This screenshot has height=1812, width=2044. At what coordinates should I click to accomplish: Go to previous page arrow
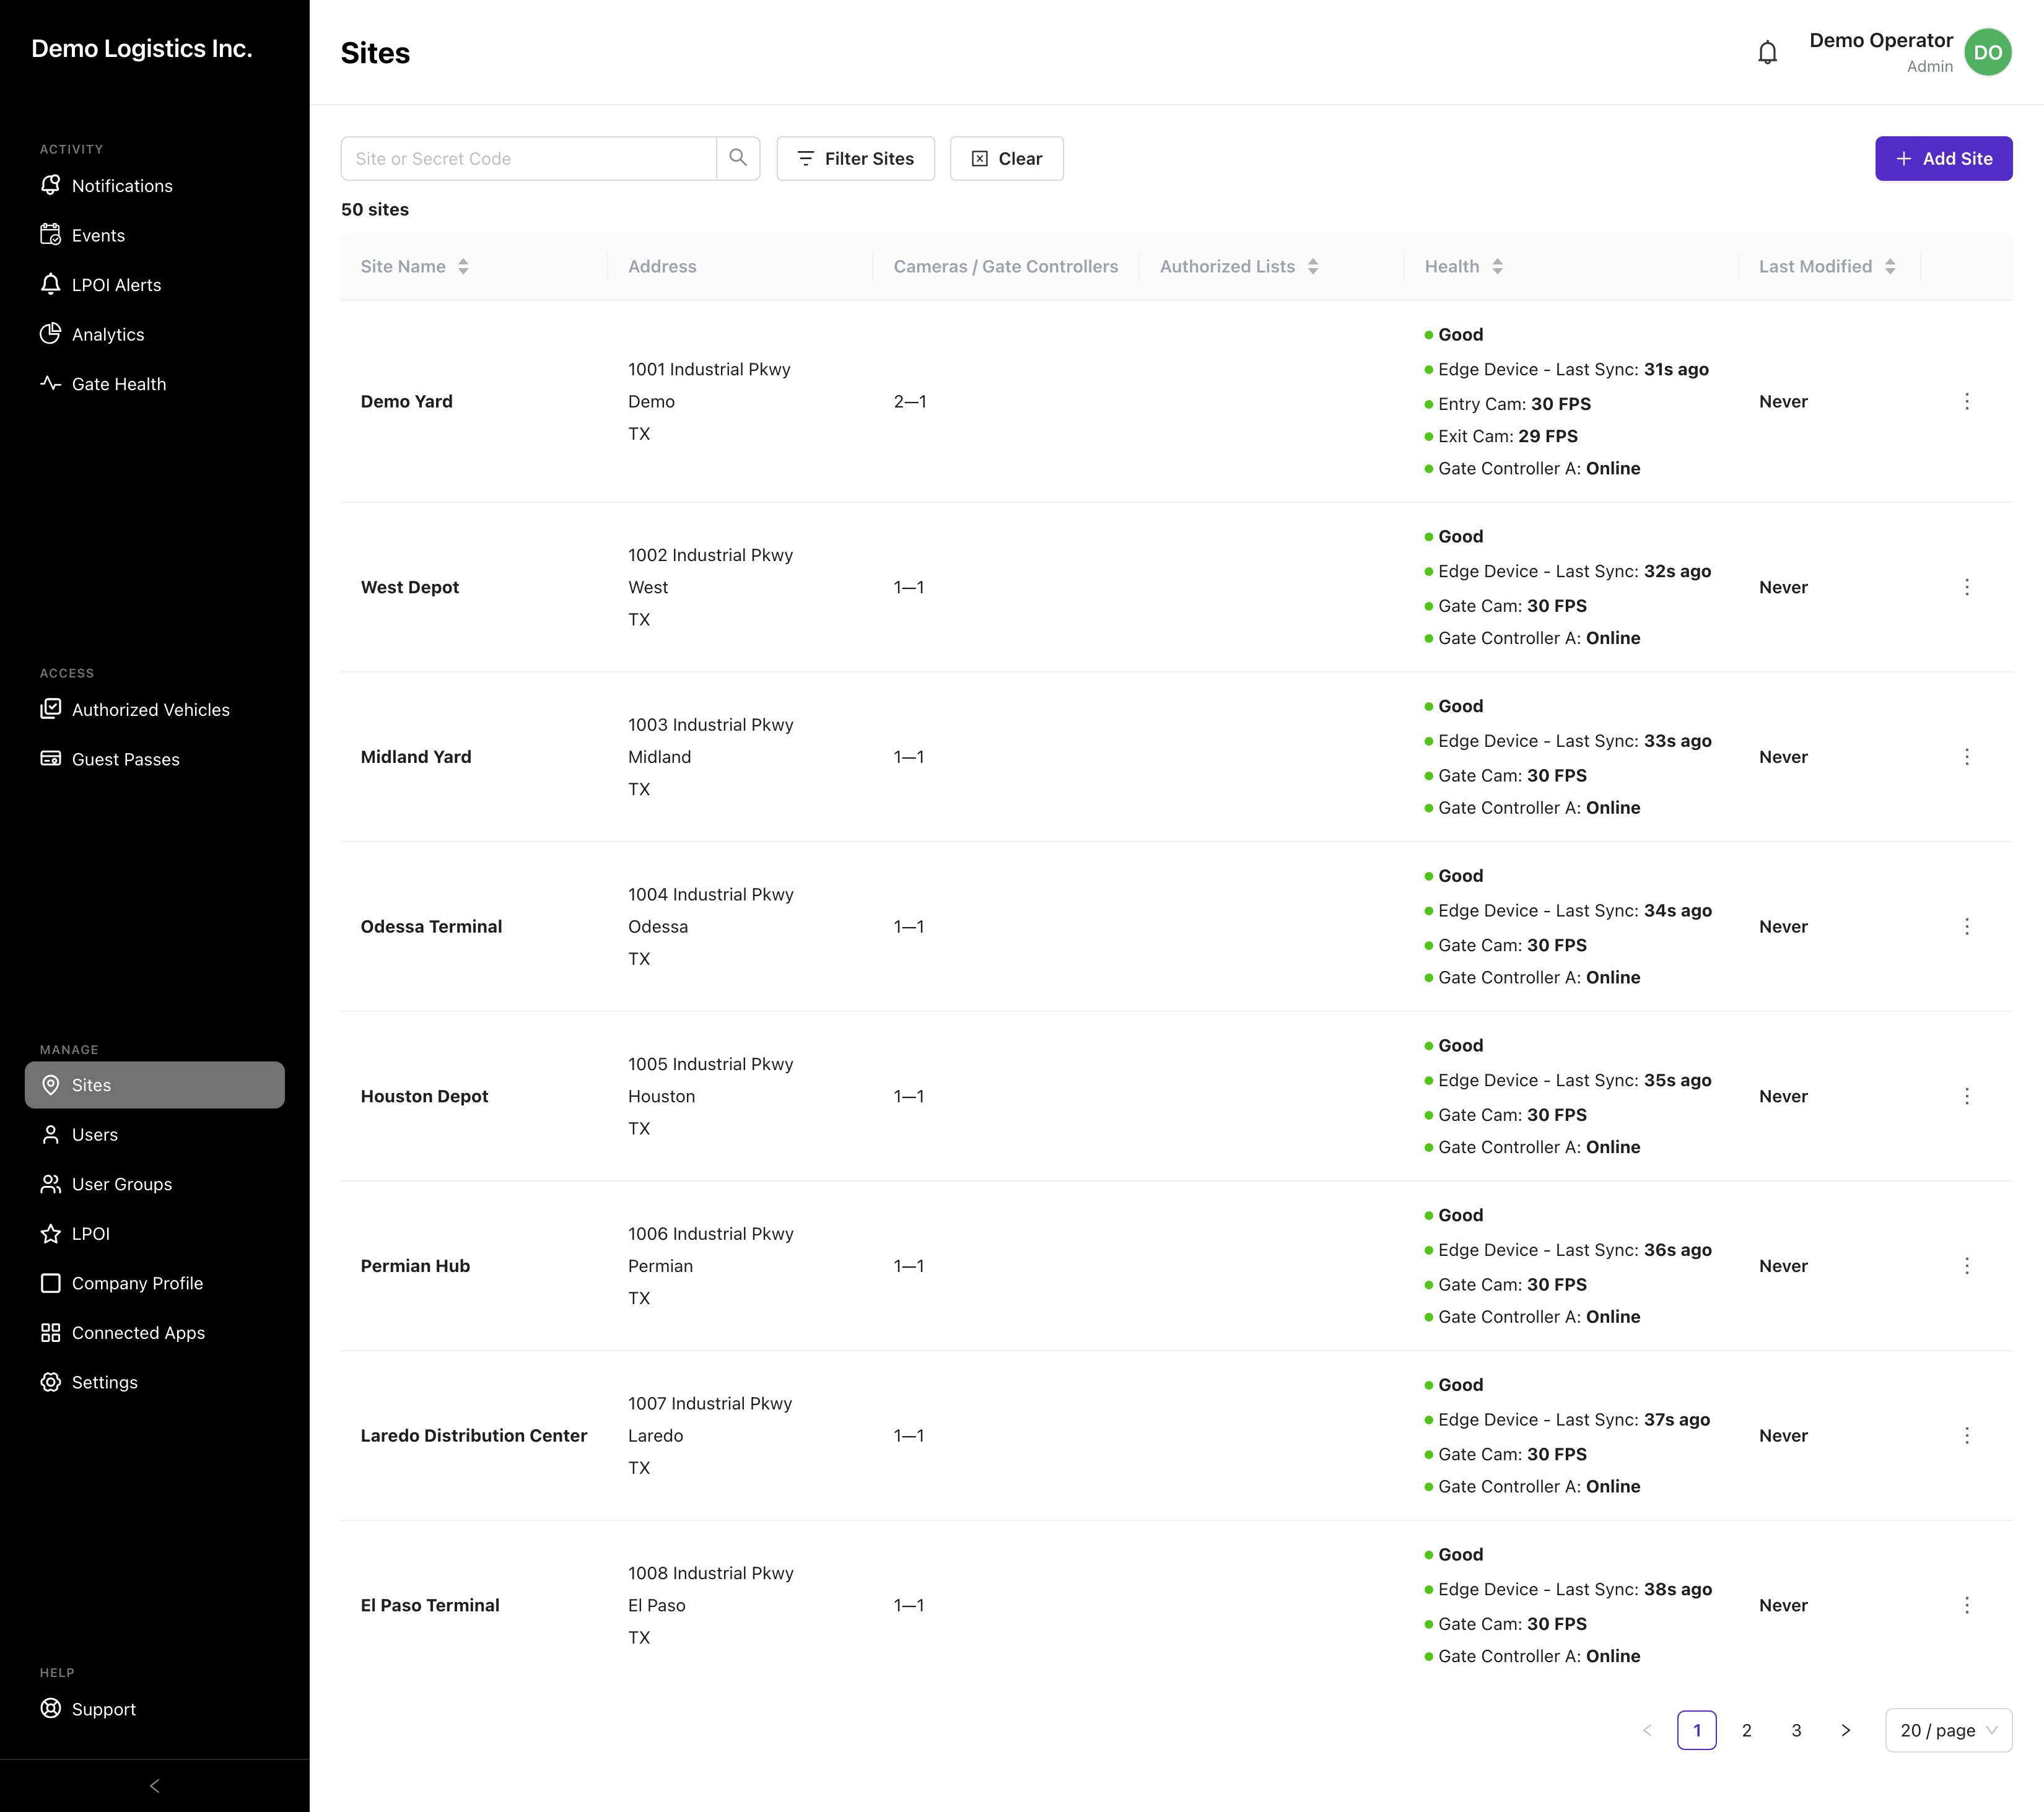click(x=1647, y=1731)
